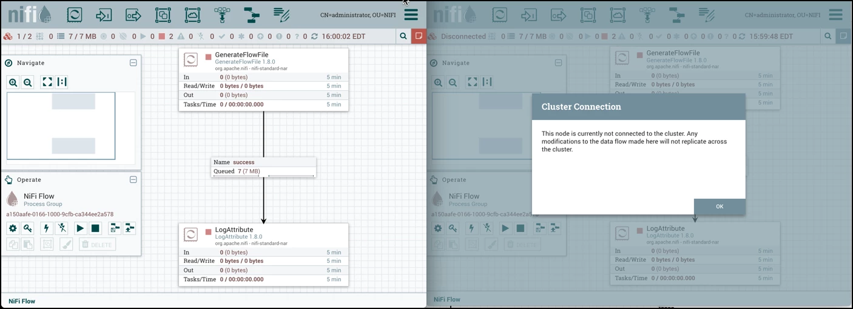Click the NiFi Flow breadcrumb in left window
The image size is (853, 309).
(22, 301)
